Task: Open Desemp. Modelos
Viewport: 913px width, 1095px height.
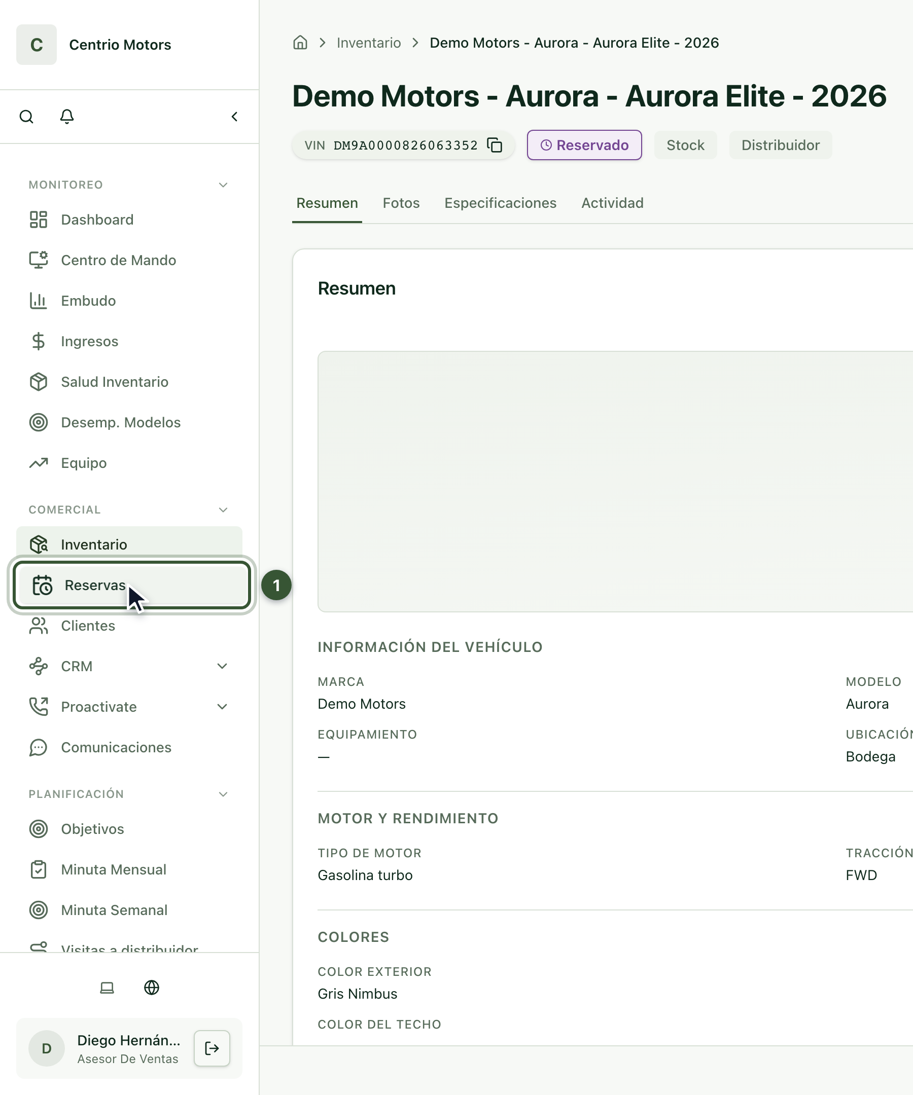Action: pyautogui.click(x=129, y=422)
